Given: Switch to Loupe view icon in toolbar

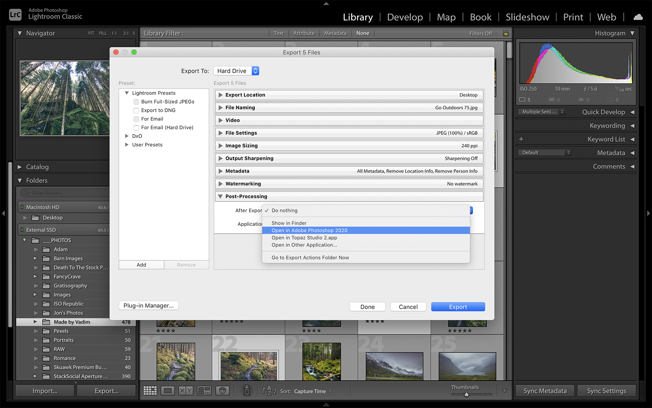Looking at the screenshot, I should [168, 391].
